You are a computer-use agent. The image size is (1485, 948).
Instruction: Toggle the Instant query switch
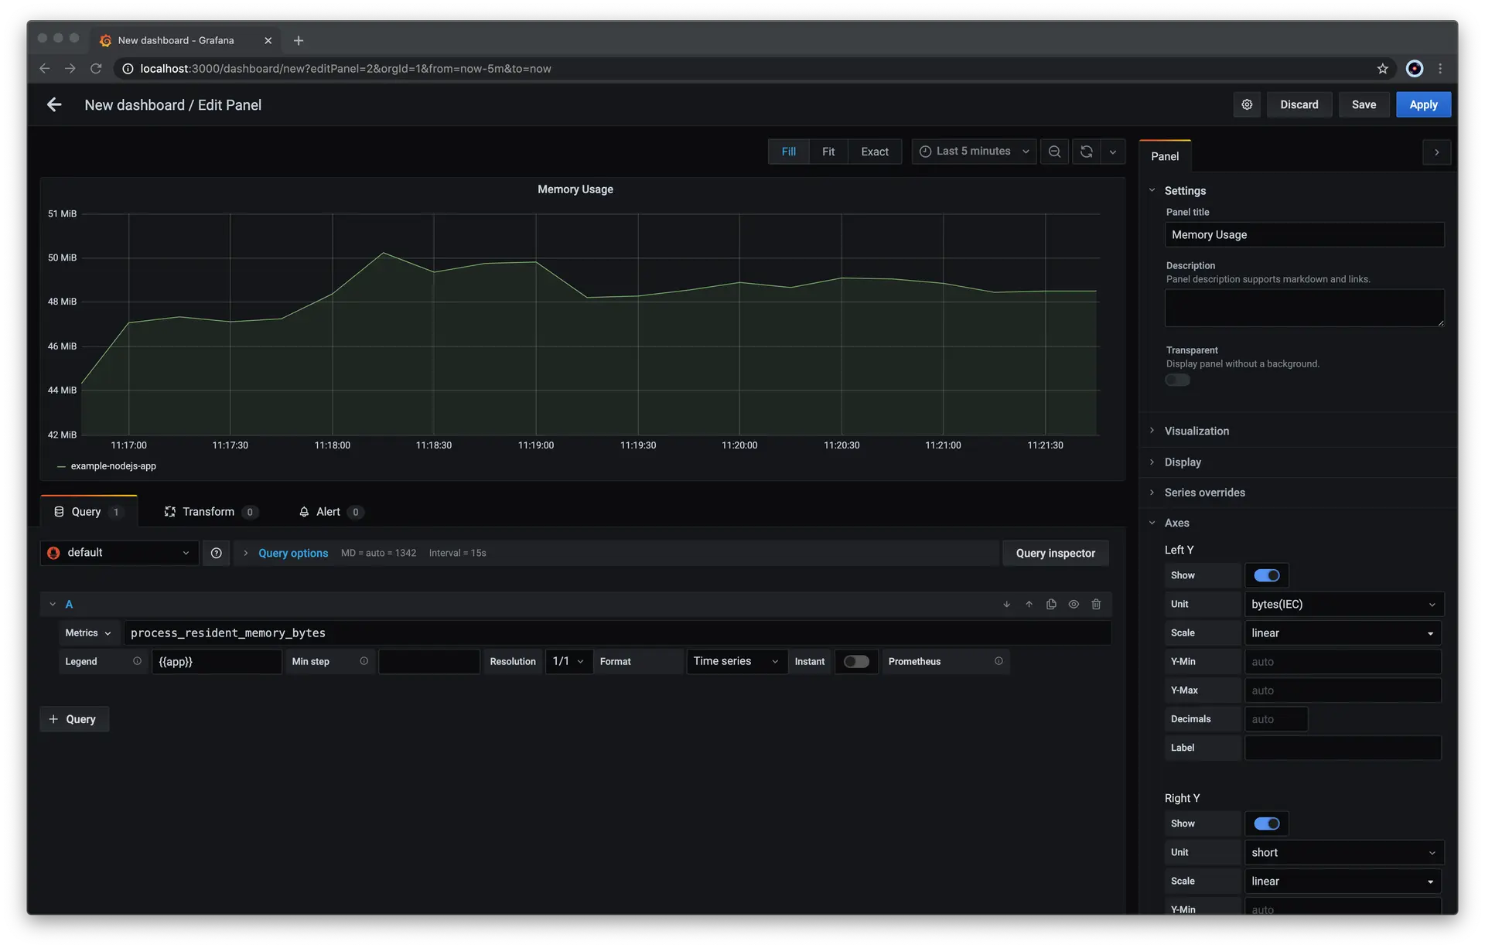click(856, 661)
